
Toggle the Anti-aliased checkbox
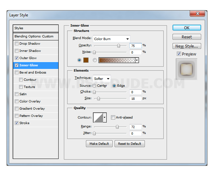[113, 117]
